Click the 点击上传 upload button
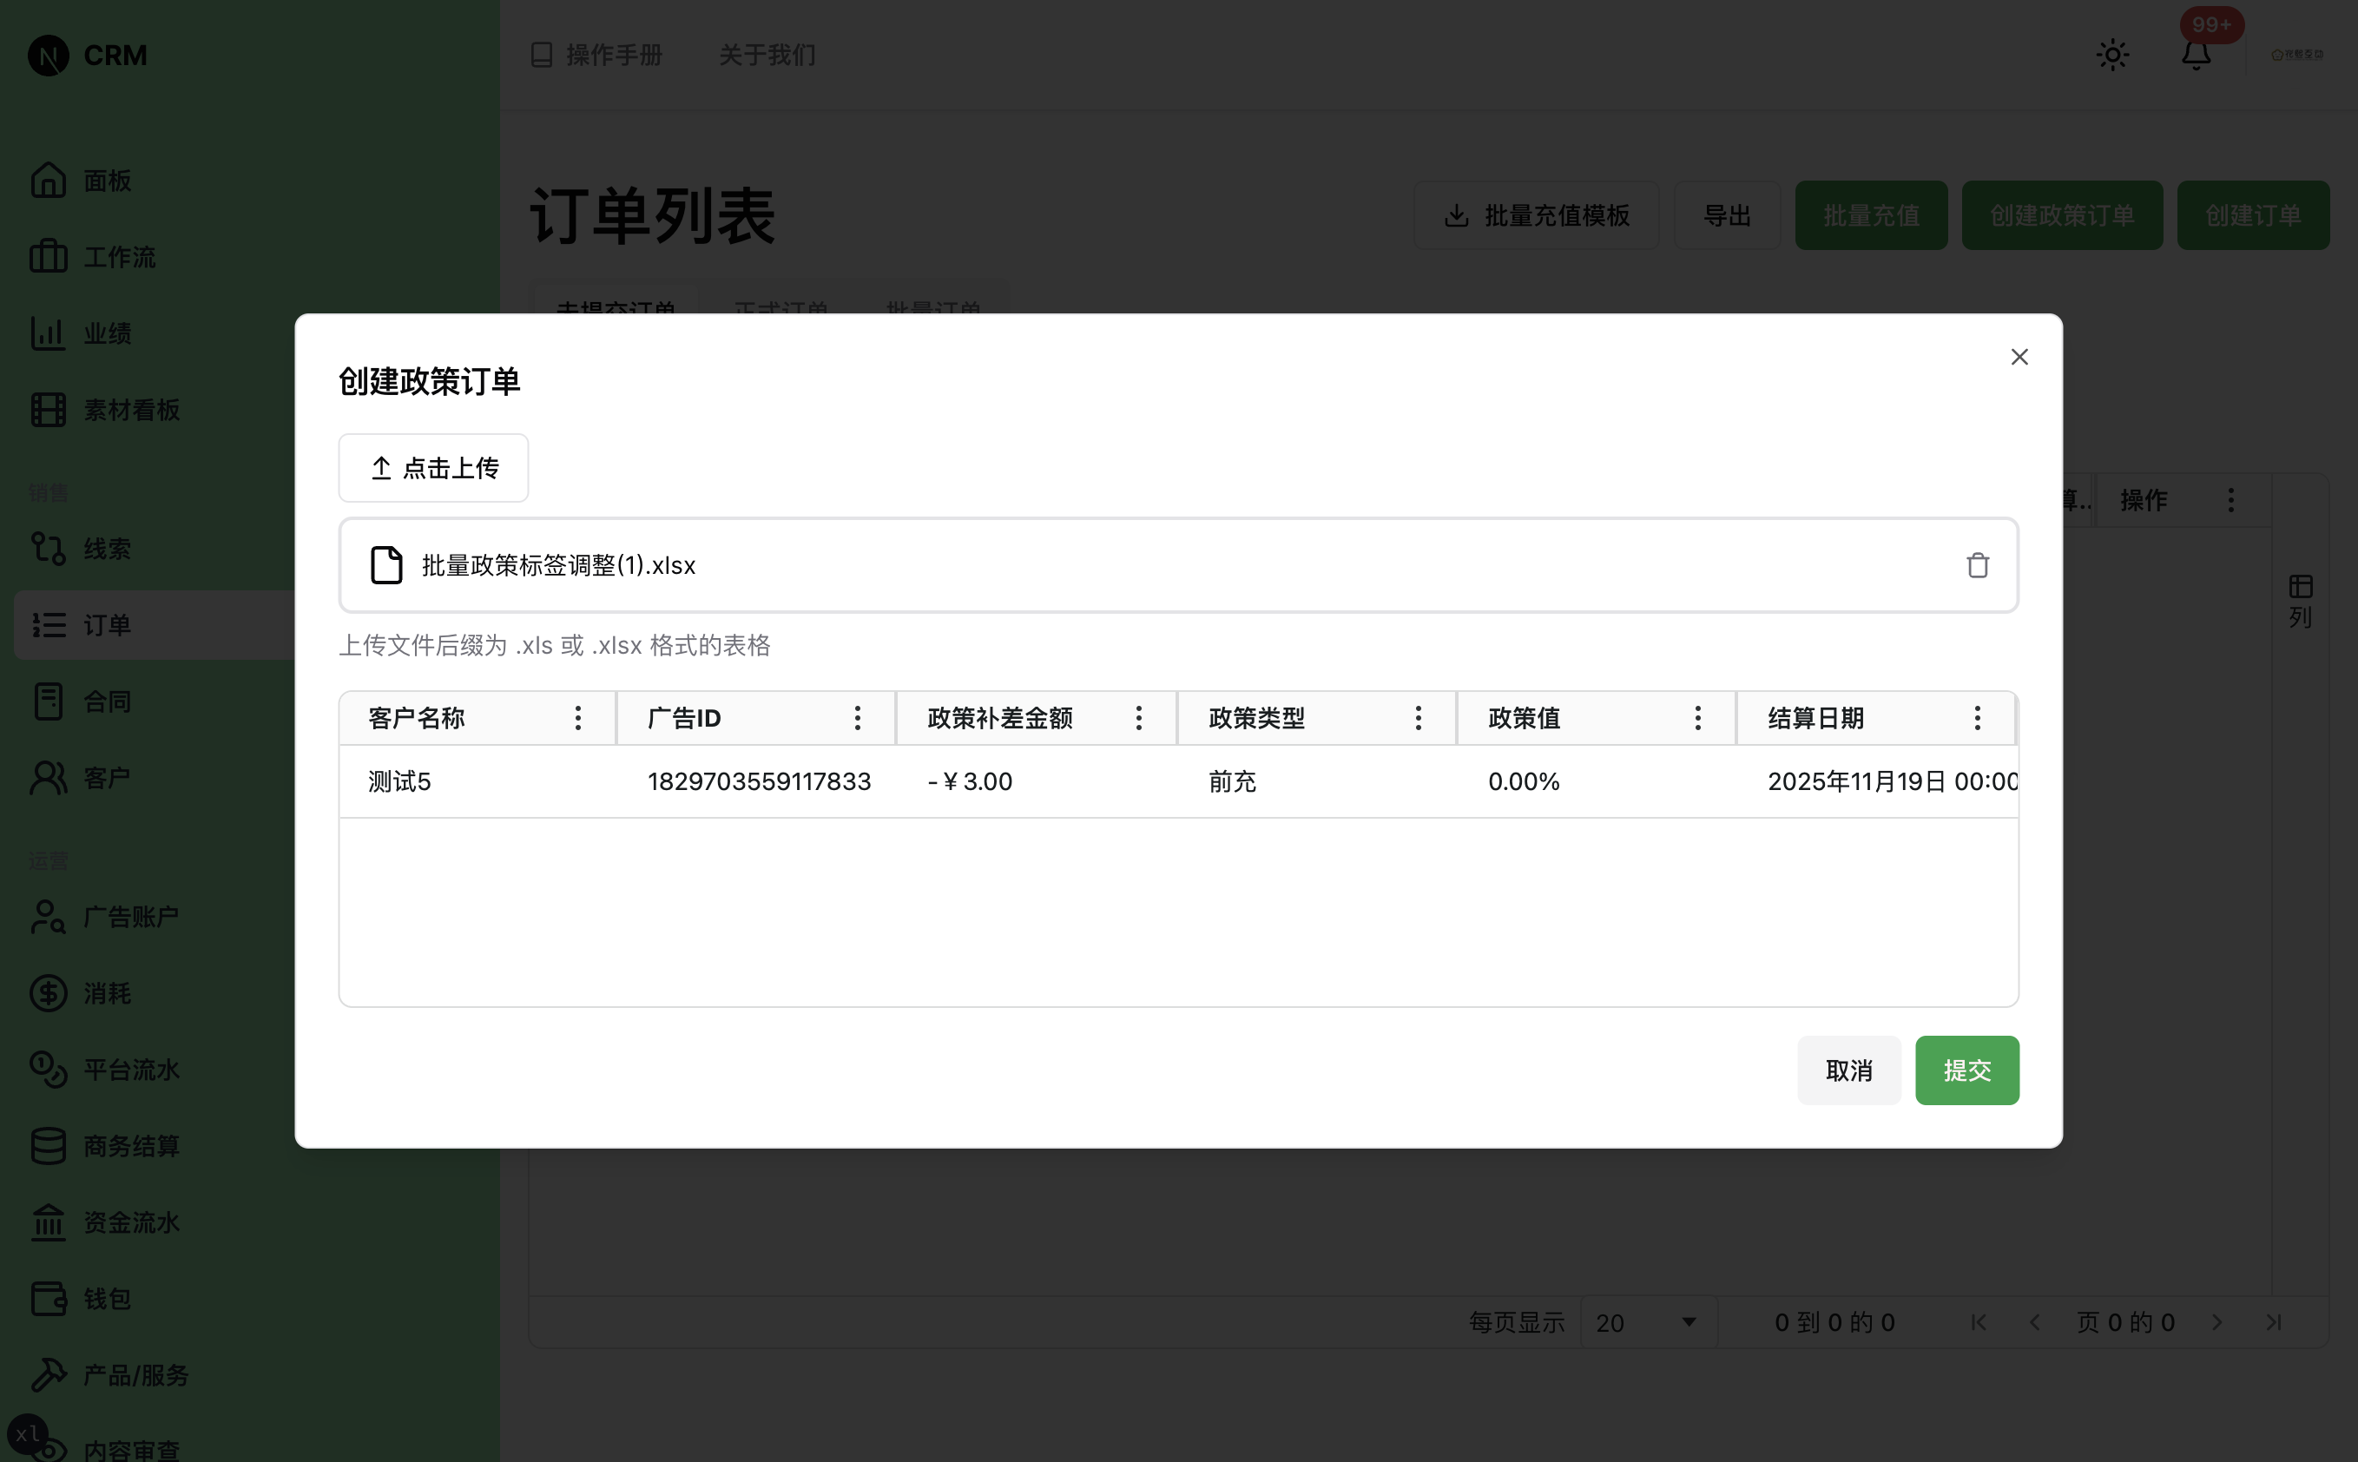Screen dimensions: 2358x1462 433,468
